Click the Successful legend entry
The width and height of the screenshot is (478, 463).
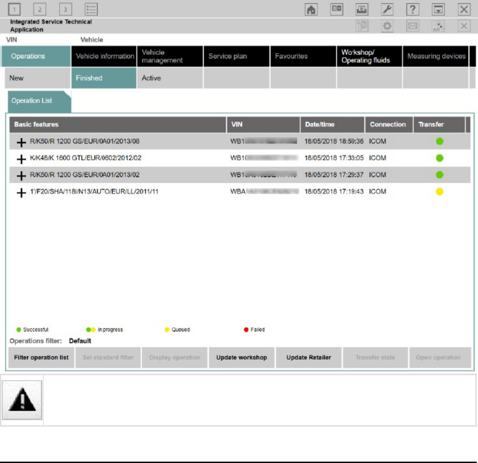coord(33,330)
